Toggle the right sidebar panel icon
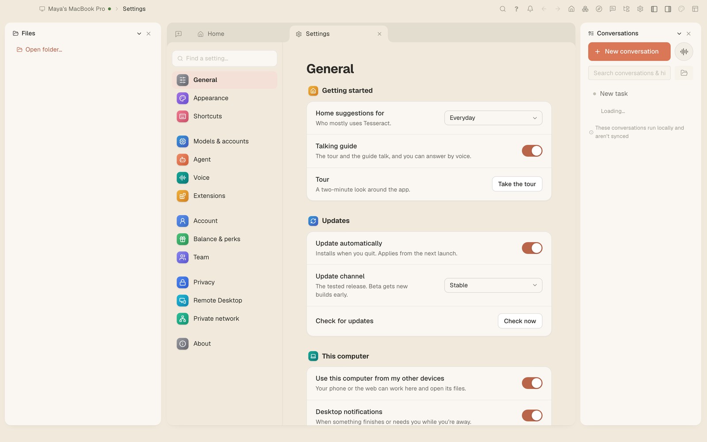Screen dimensions: 707x442 pyautogui.click(x=668, y=9)
